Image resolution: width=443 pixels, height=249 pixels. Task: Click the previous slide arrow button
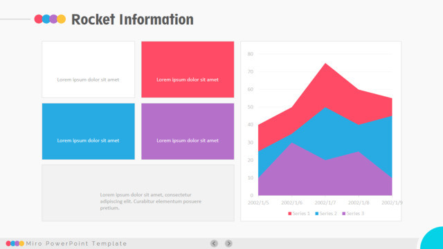pos(214,243)
